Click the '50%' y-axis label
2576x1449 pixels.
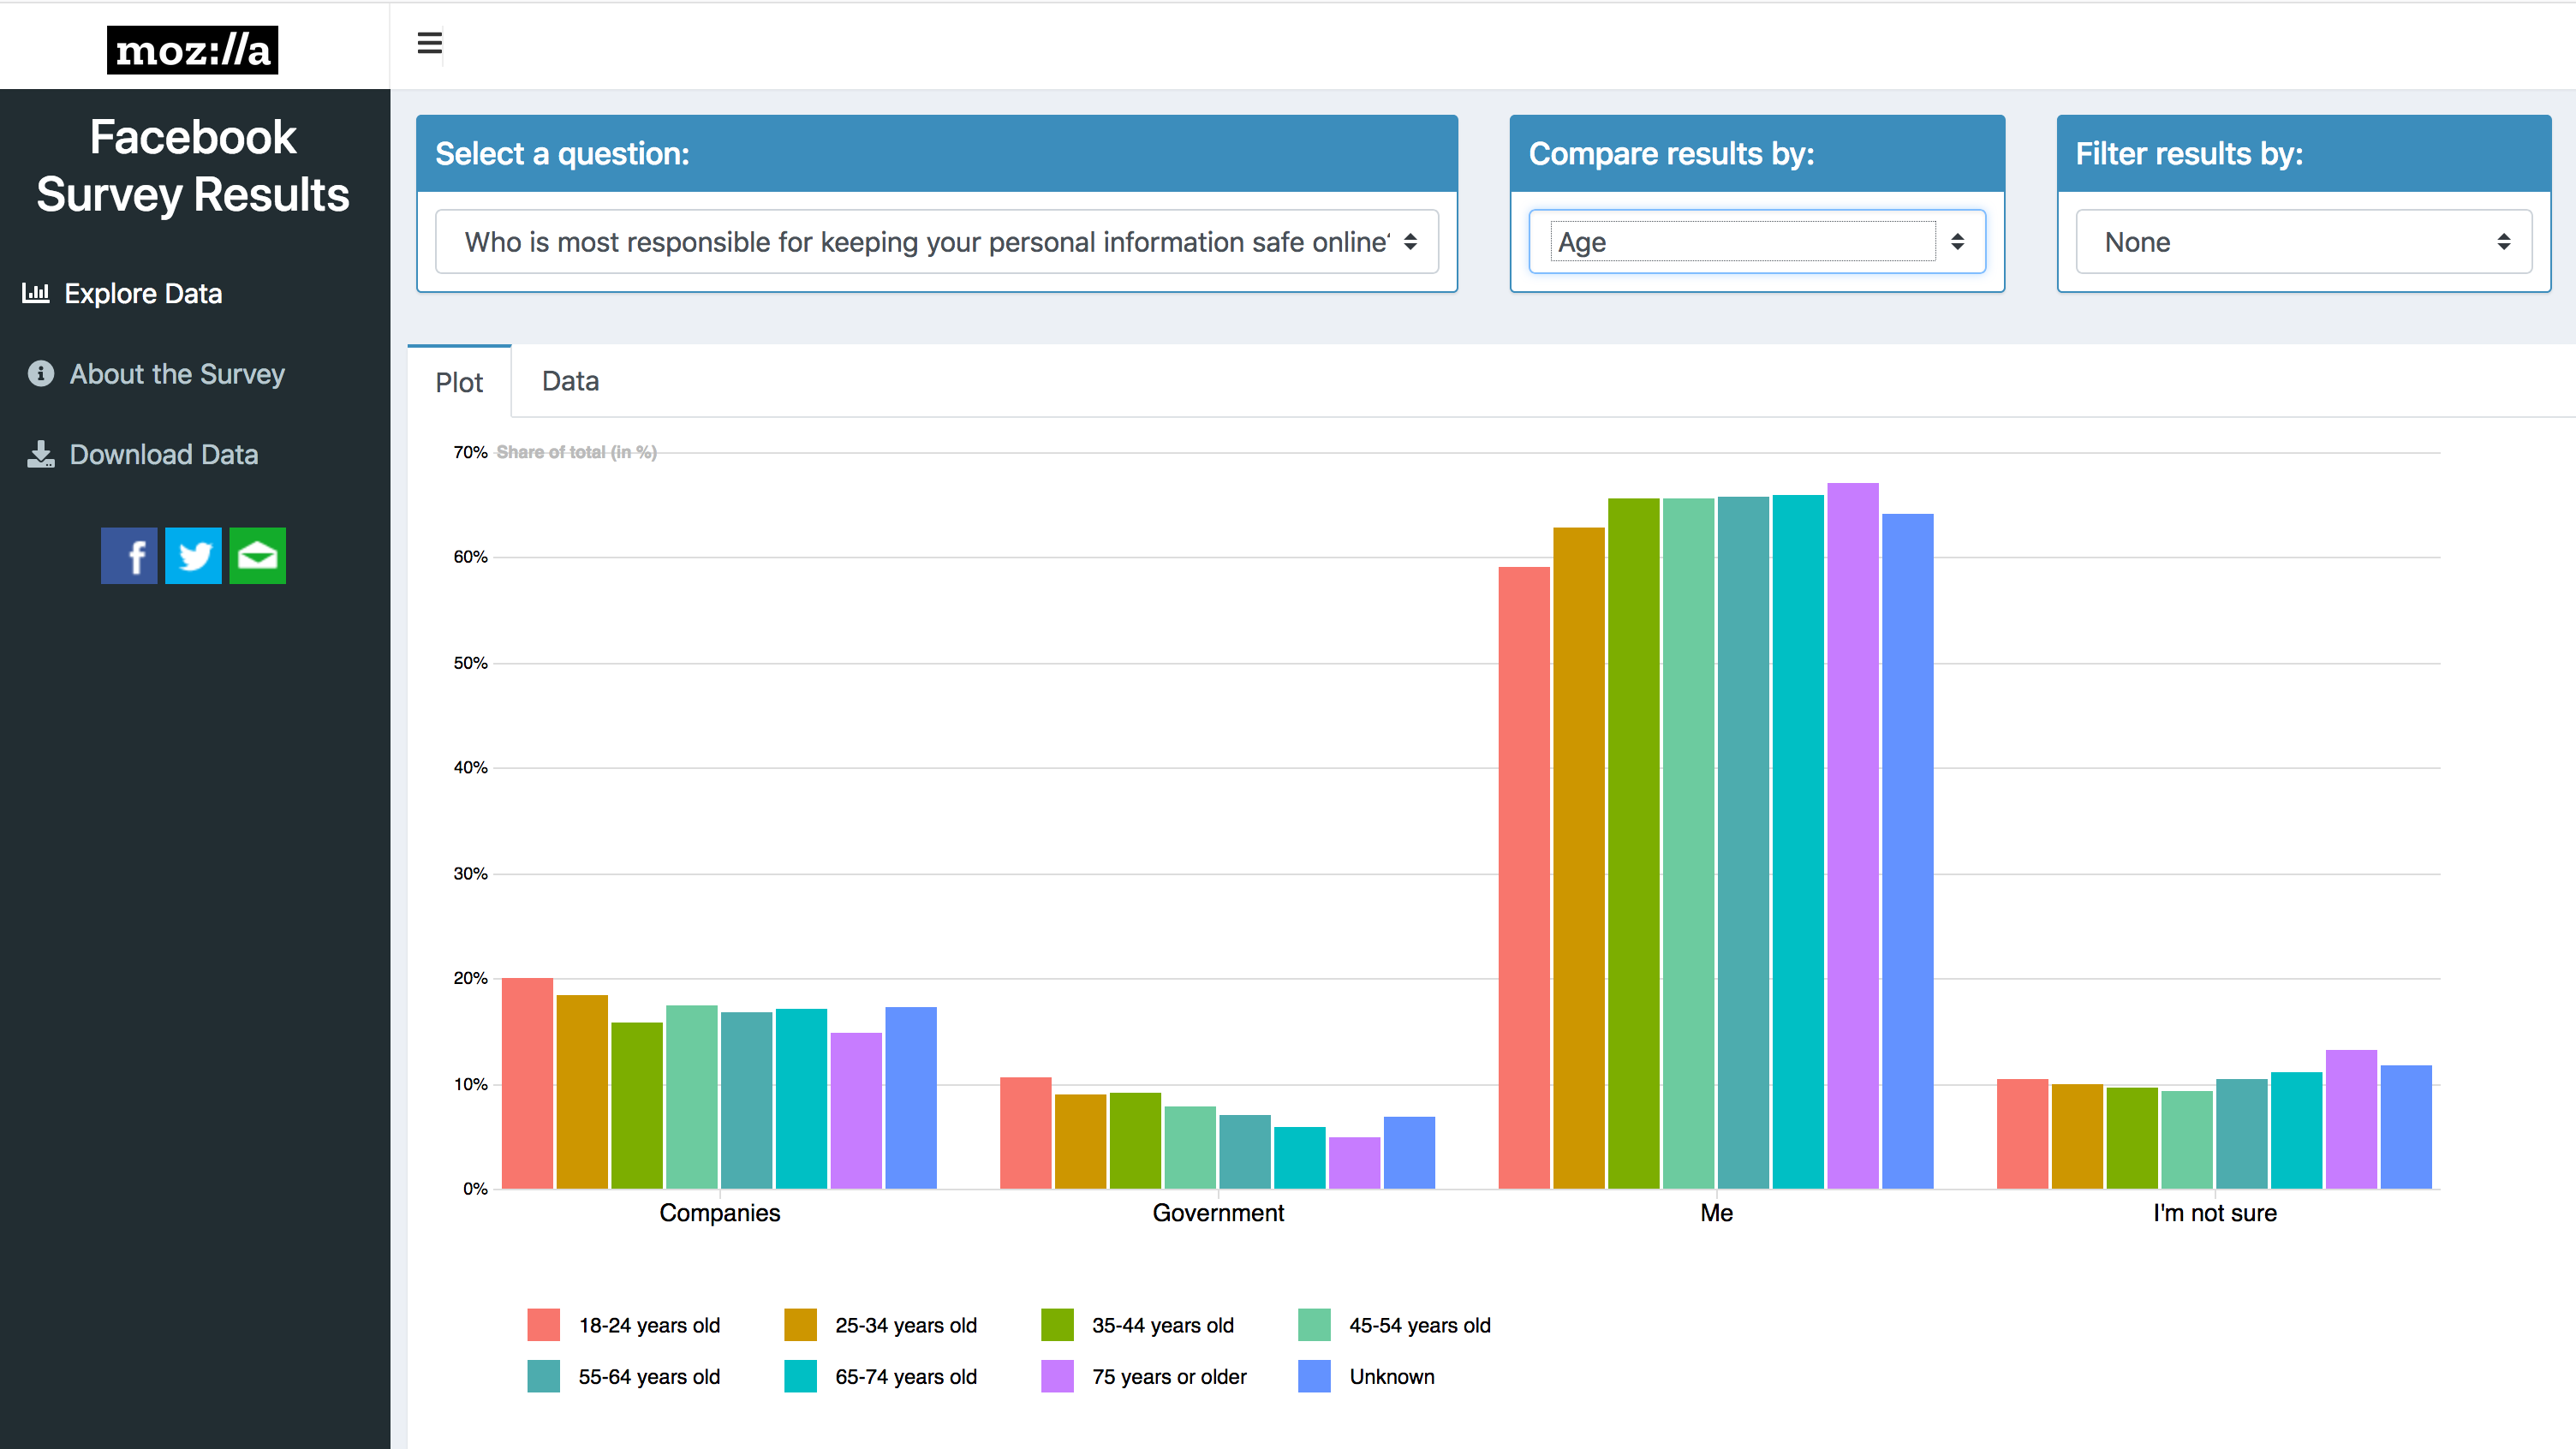coord(470,663)
